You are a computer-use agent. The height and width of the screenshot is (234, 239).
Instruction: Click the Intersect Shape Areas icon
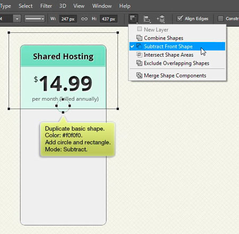[139, 55]
